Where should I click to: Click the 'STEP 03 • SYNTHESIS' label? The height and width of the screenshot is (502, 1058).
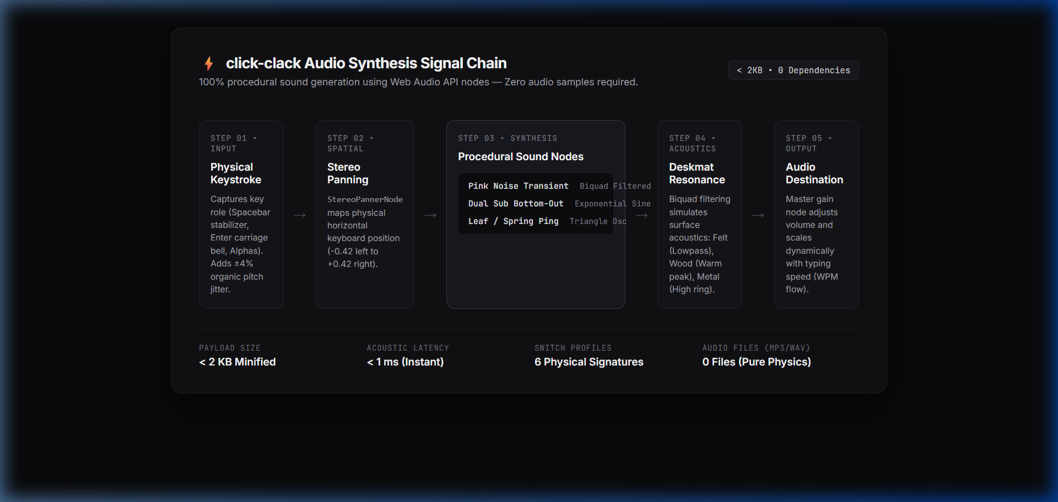click(x=508, y=138)
